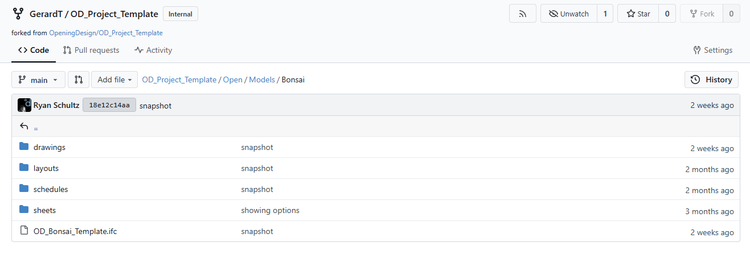
Task: Switch to the Activity tab
Action: point(153,50)
